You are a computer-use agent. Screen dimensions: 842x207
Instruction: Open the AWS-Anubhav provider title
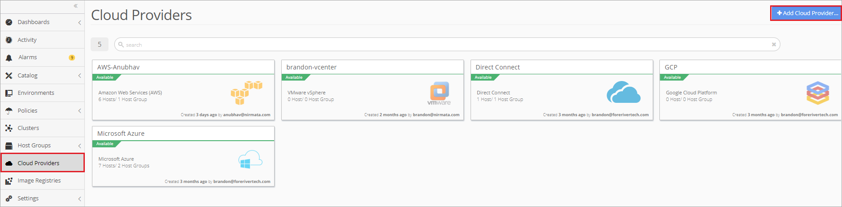[x=118, y=67]
